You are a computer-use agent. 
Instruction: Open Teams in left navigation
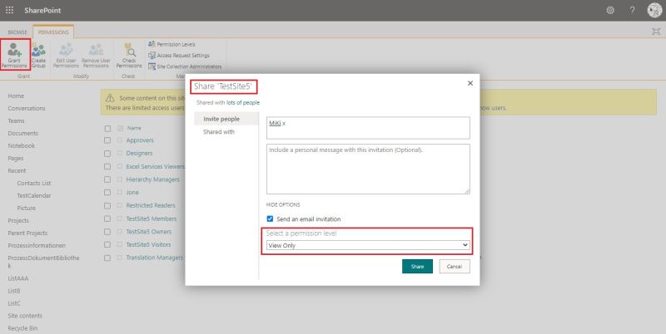click(16, 120)
